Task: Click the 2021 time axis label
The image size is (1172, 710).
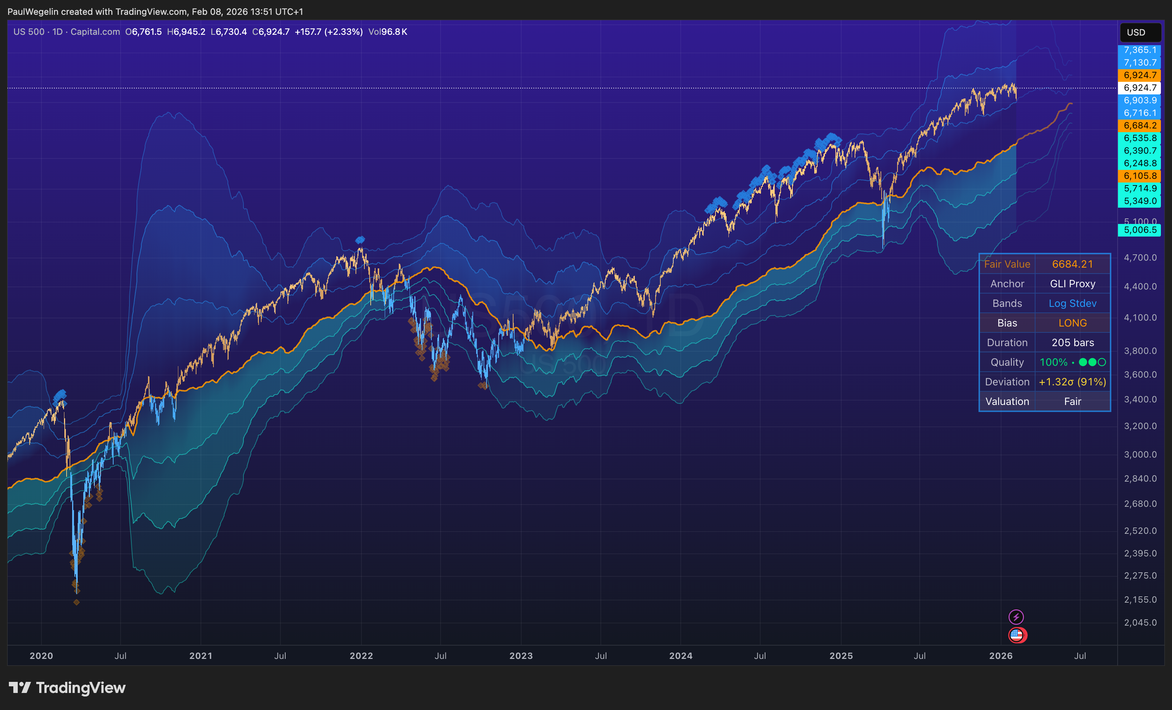Action: [x=201, y=656]
